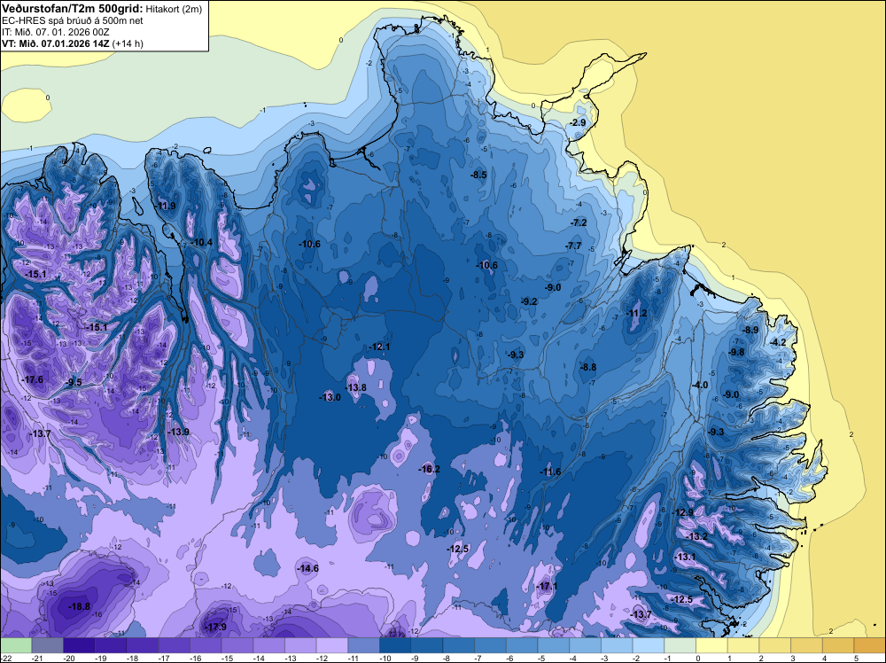The image size is (886, 663).
Task: Select the -8.5 temperature value
Action: pyautogui.click(x=478, y=175)
